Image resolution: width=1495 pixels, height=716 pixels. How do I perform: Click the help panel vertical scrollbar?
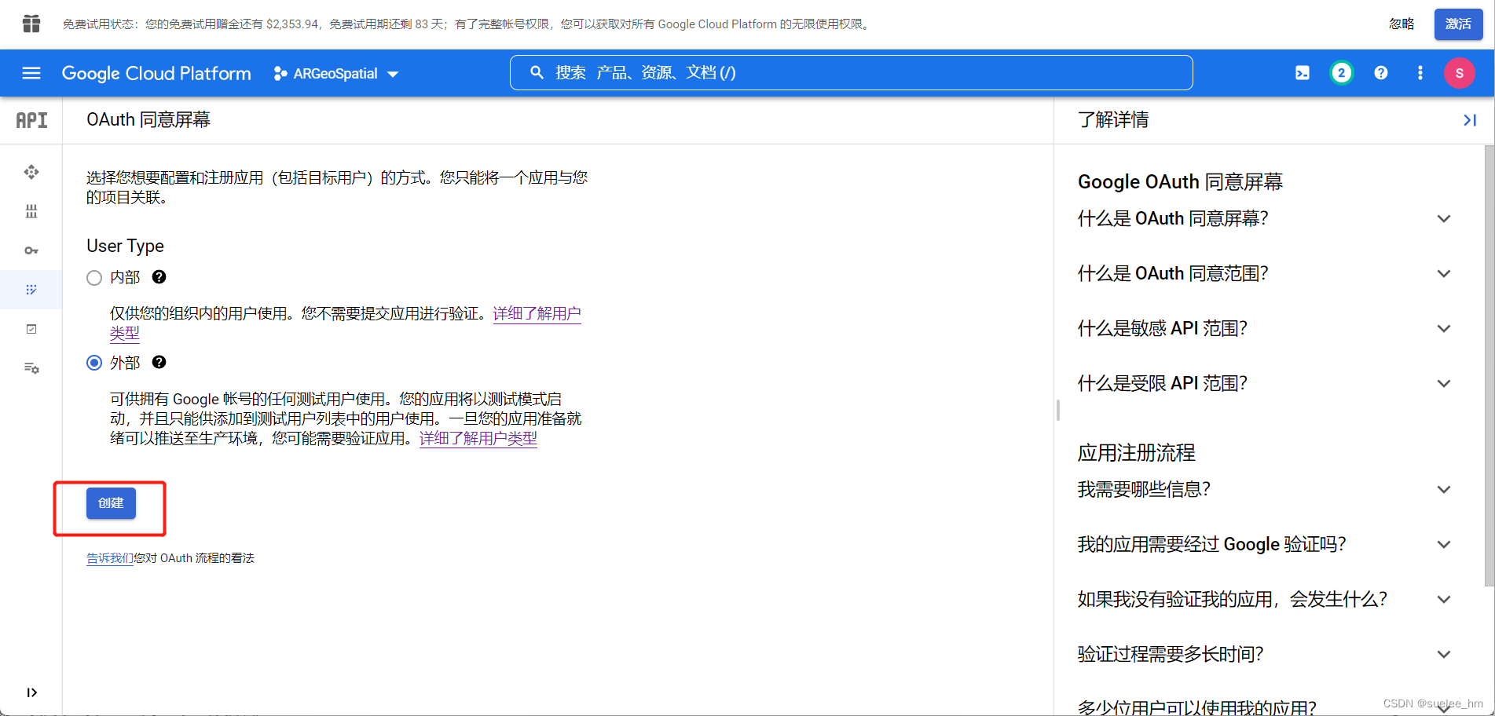click(1489, 365)
